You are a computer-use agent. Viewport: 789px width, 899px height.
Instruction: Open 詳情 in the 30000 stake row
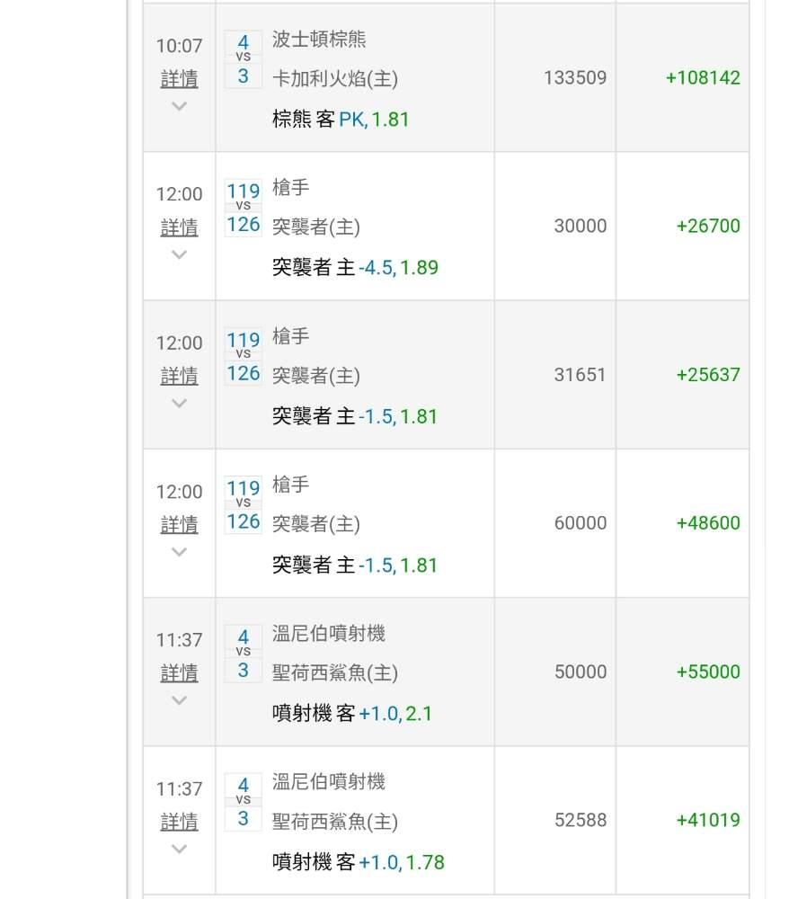coord(179,227)
